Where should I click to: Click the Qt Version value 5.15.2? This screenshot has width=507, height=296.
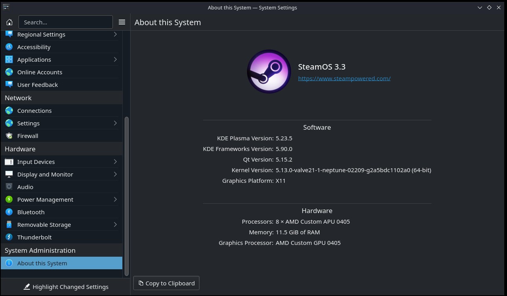coord(284,160)
